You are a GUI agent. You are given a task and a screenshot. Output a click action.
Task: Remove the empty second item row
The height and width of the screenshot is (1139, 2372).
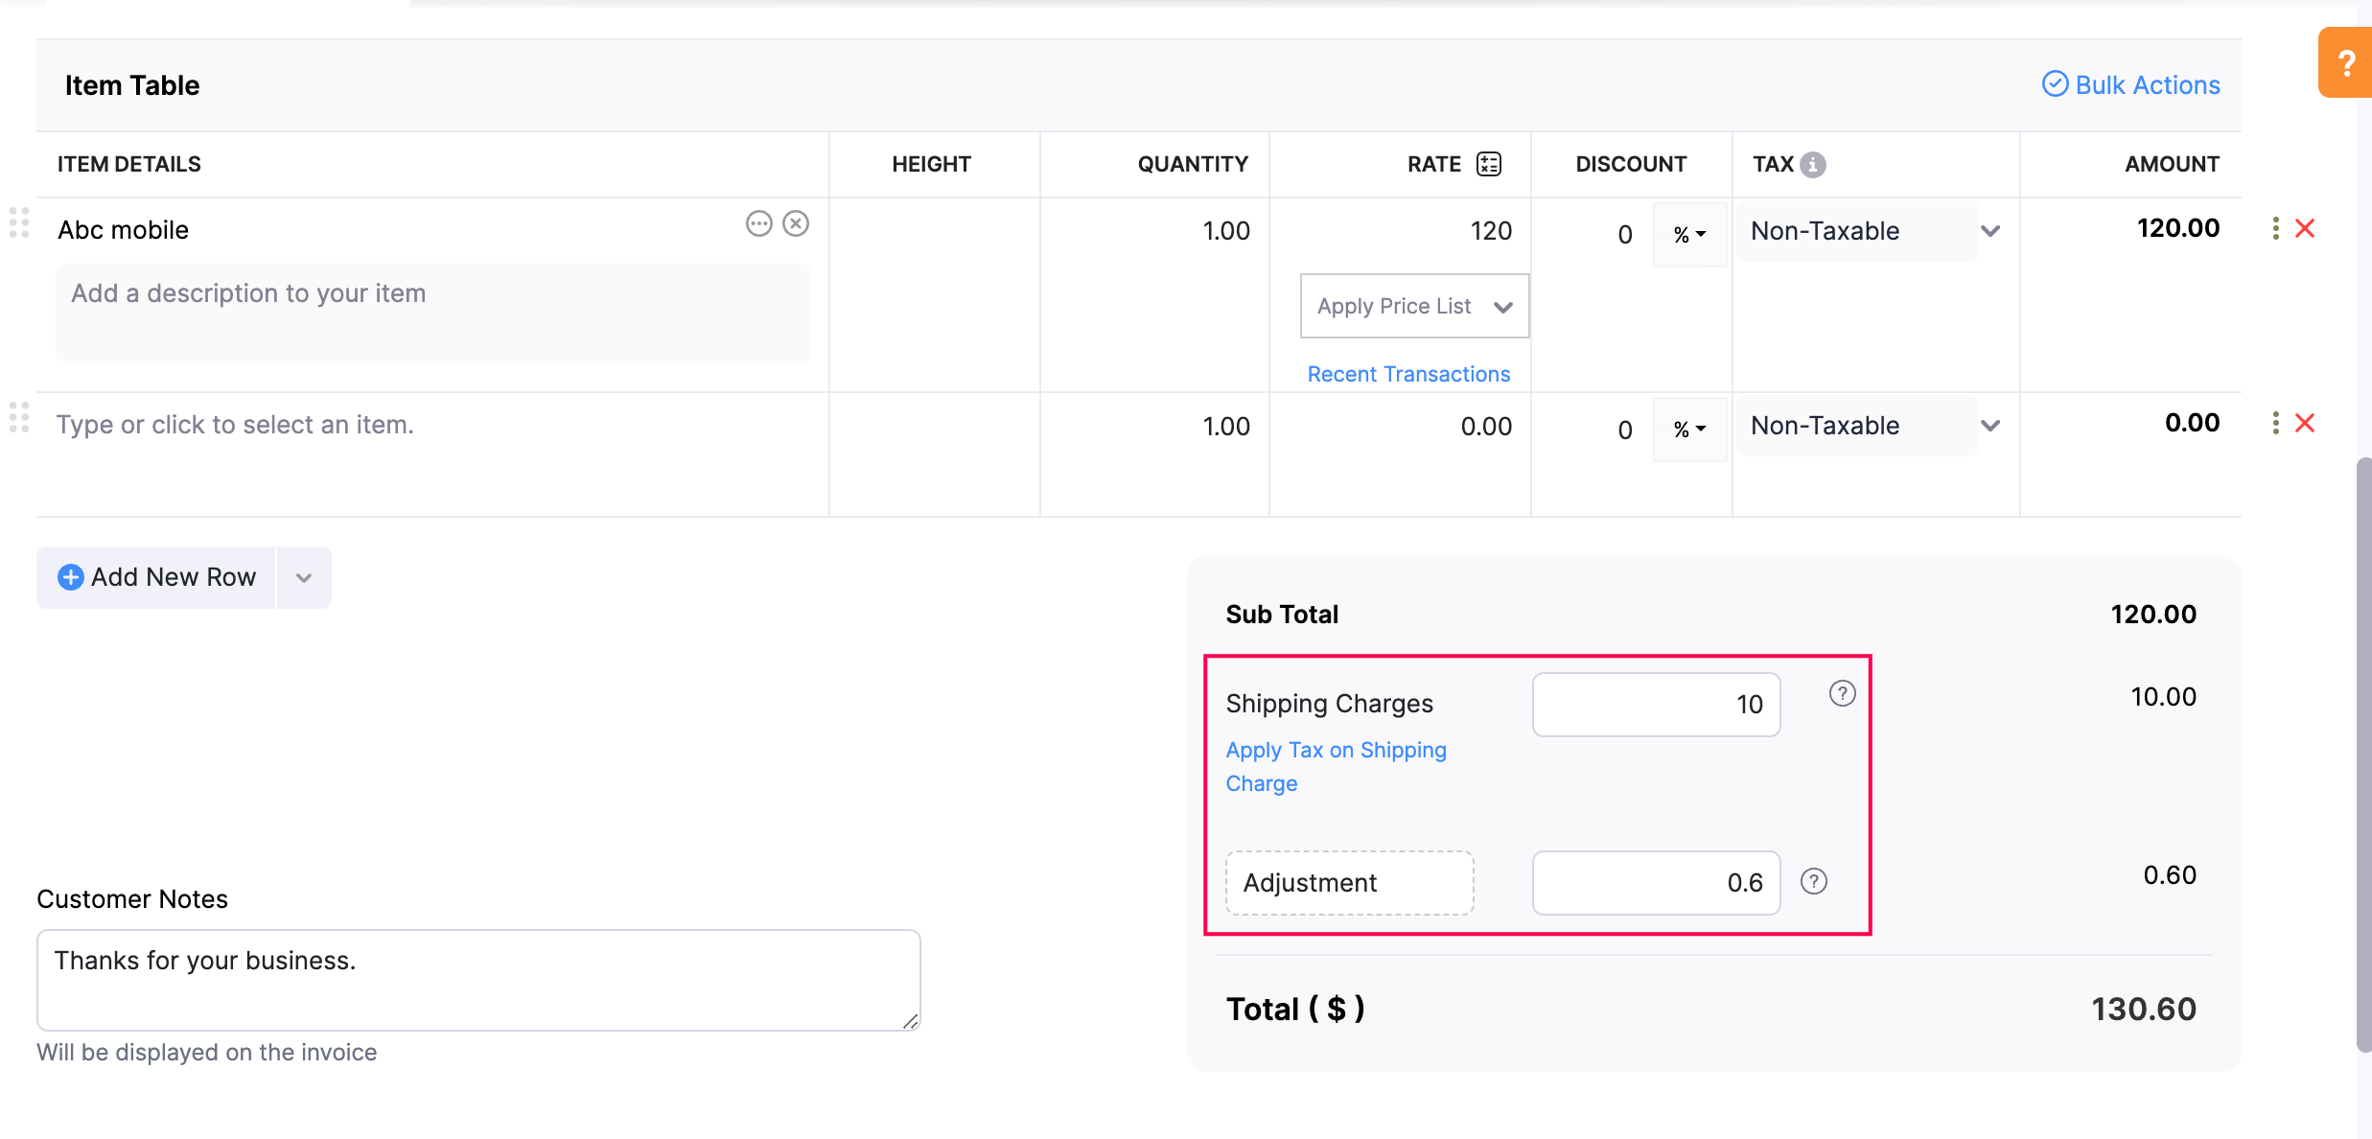click(x=2305, y=423)
